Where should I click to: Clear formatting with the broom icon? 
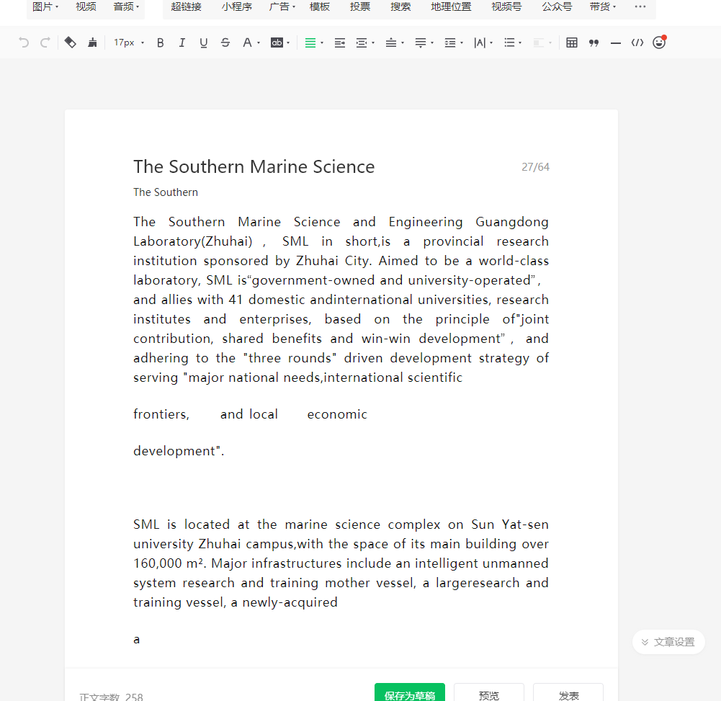pos(92,43)
